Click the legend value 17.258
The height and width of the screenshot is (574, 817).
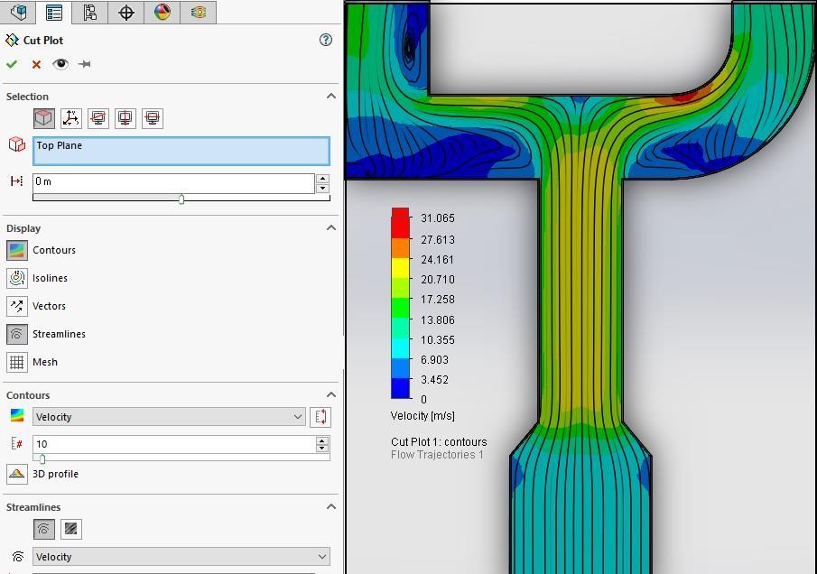coord(438,300)
